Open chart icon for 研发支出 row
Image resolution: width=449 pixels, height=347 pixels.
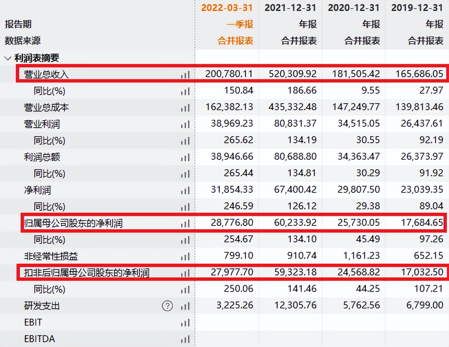pos(185,306)
